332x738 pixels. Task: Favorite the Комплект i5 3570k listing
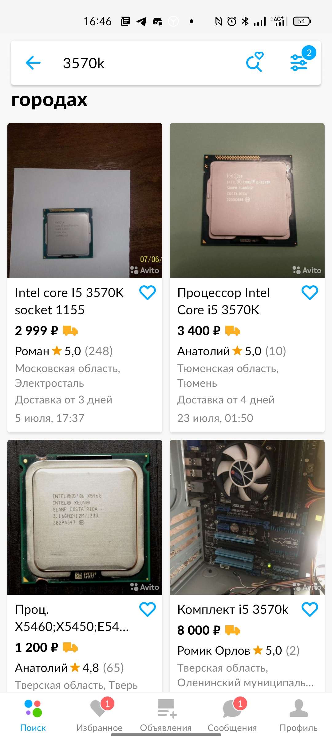310,609
